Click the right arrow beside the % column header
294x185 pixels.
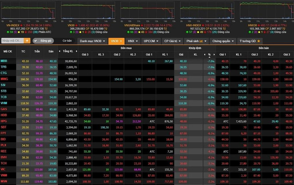tap(215, 54)
